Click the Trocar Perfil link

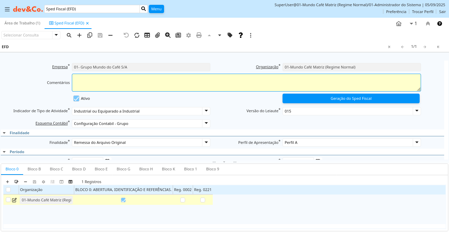click(x=422, y=12)
